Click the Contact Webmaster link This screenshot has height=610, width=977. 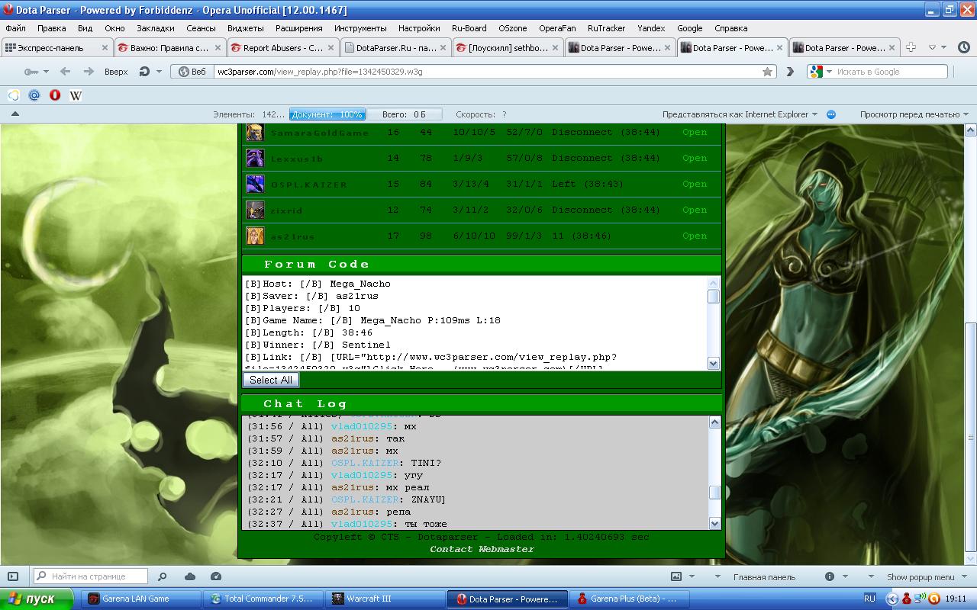coord(482,549)
